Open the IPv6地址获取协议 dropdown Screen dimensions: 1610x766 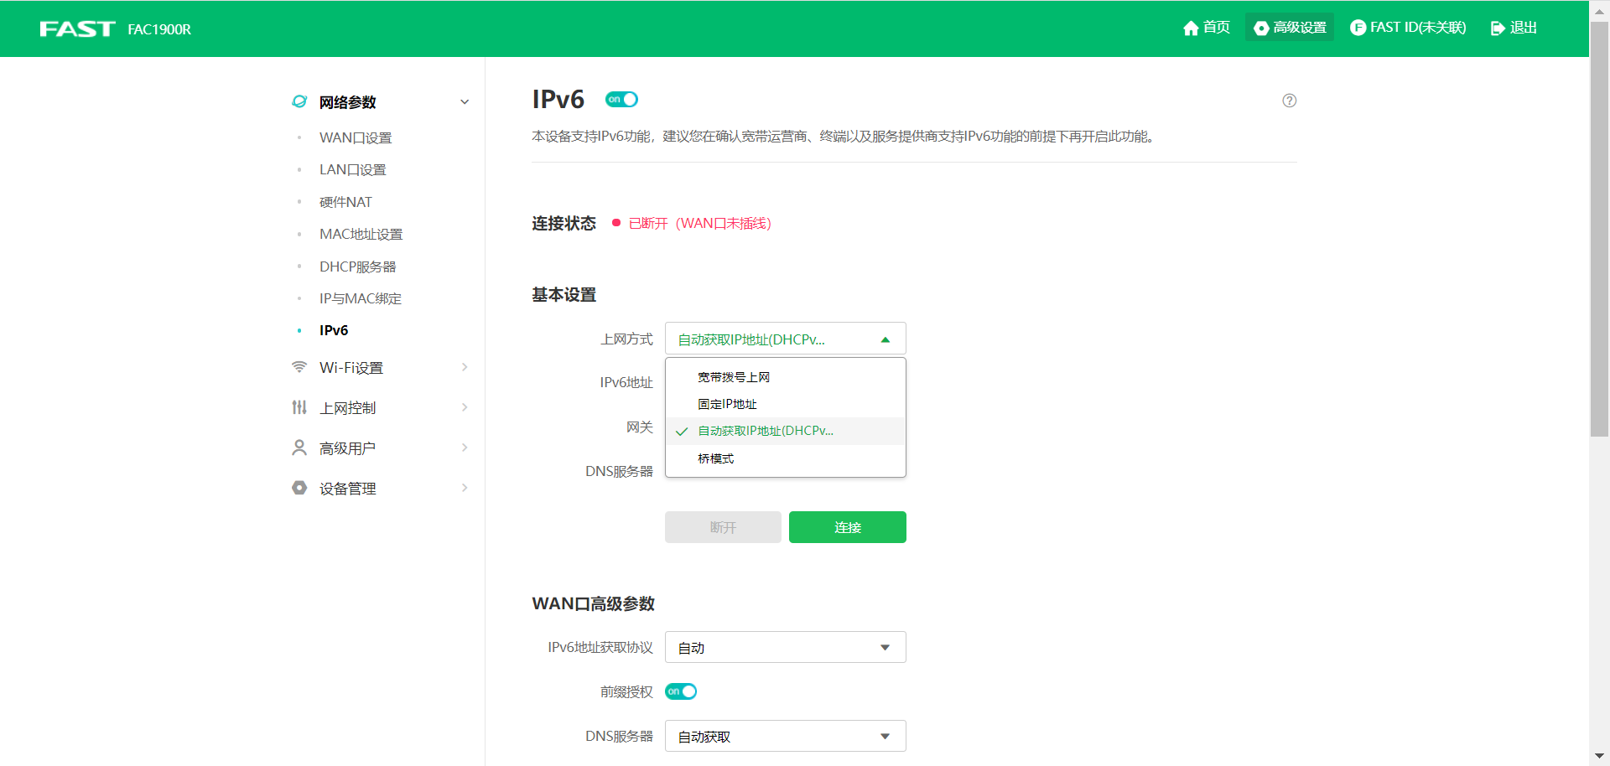pos(784,646)
